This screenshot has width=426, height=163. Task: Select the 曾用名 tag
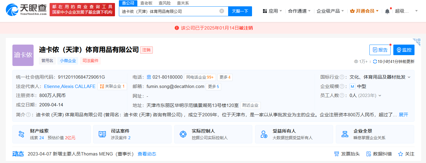(47, 61)
